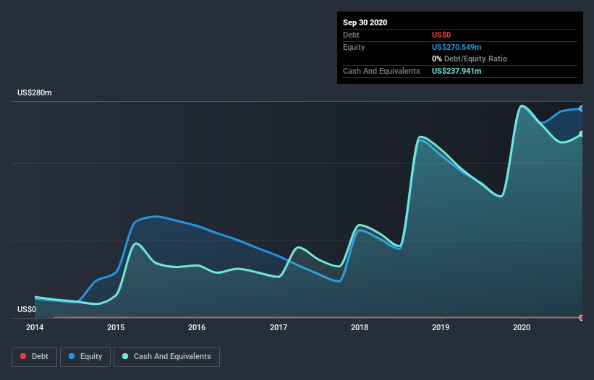Click the red Debt endpoint marker for Sep 2020
This screenshot has height=380, width=594.
[x=582, y=318]
